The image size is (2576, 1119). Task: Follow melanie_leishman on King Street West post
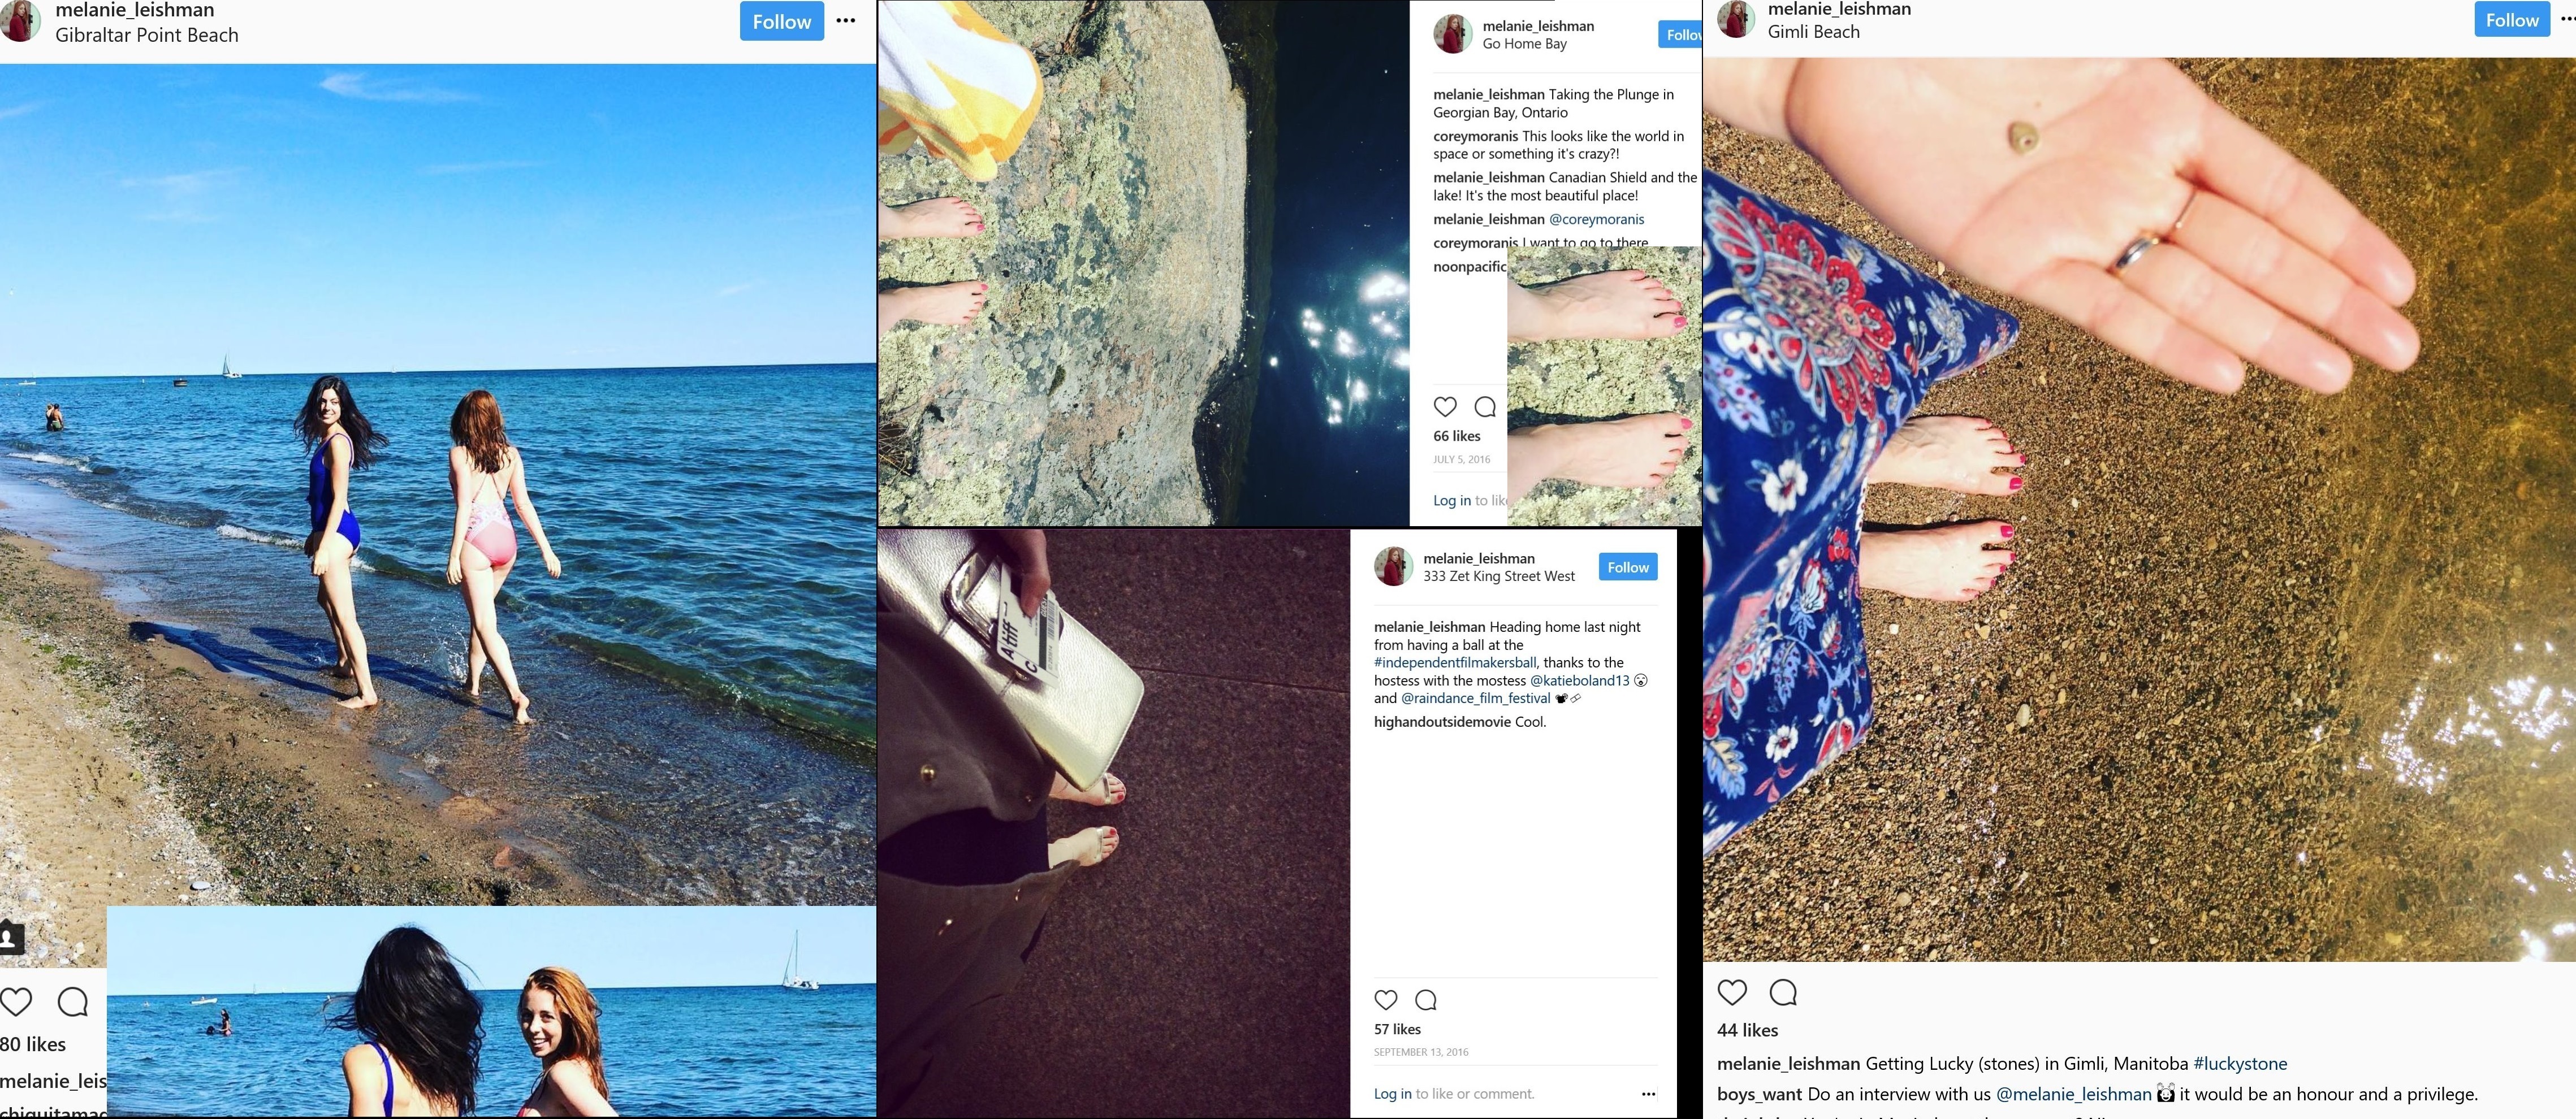pos(1628,566)
